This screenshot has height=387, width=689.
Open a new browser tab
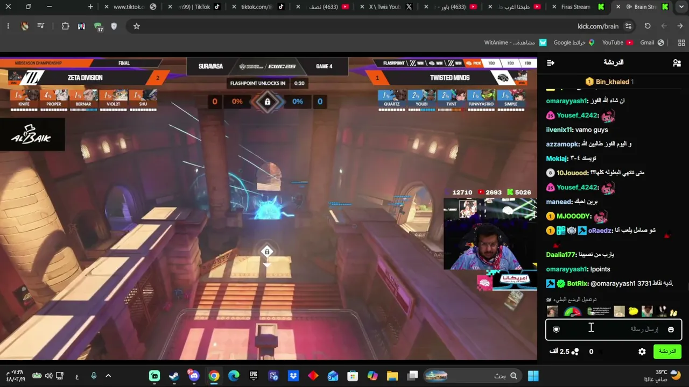(90, 6)
